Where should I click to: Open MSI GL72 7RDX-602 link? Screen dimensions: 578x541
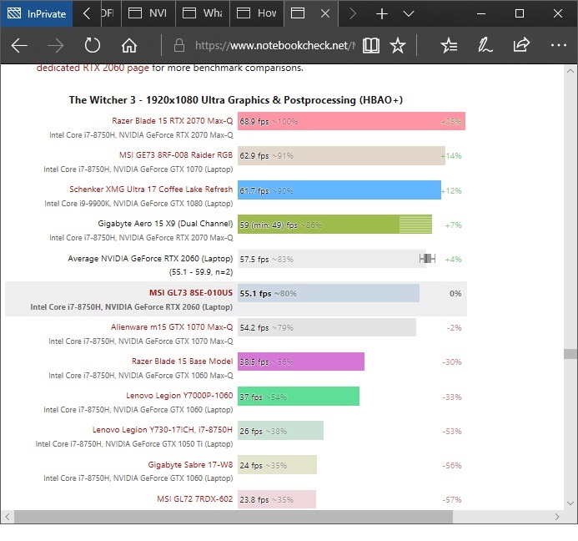tap(195, 499)
